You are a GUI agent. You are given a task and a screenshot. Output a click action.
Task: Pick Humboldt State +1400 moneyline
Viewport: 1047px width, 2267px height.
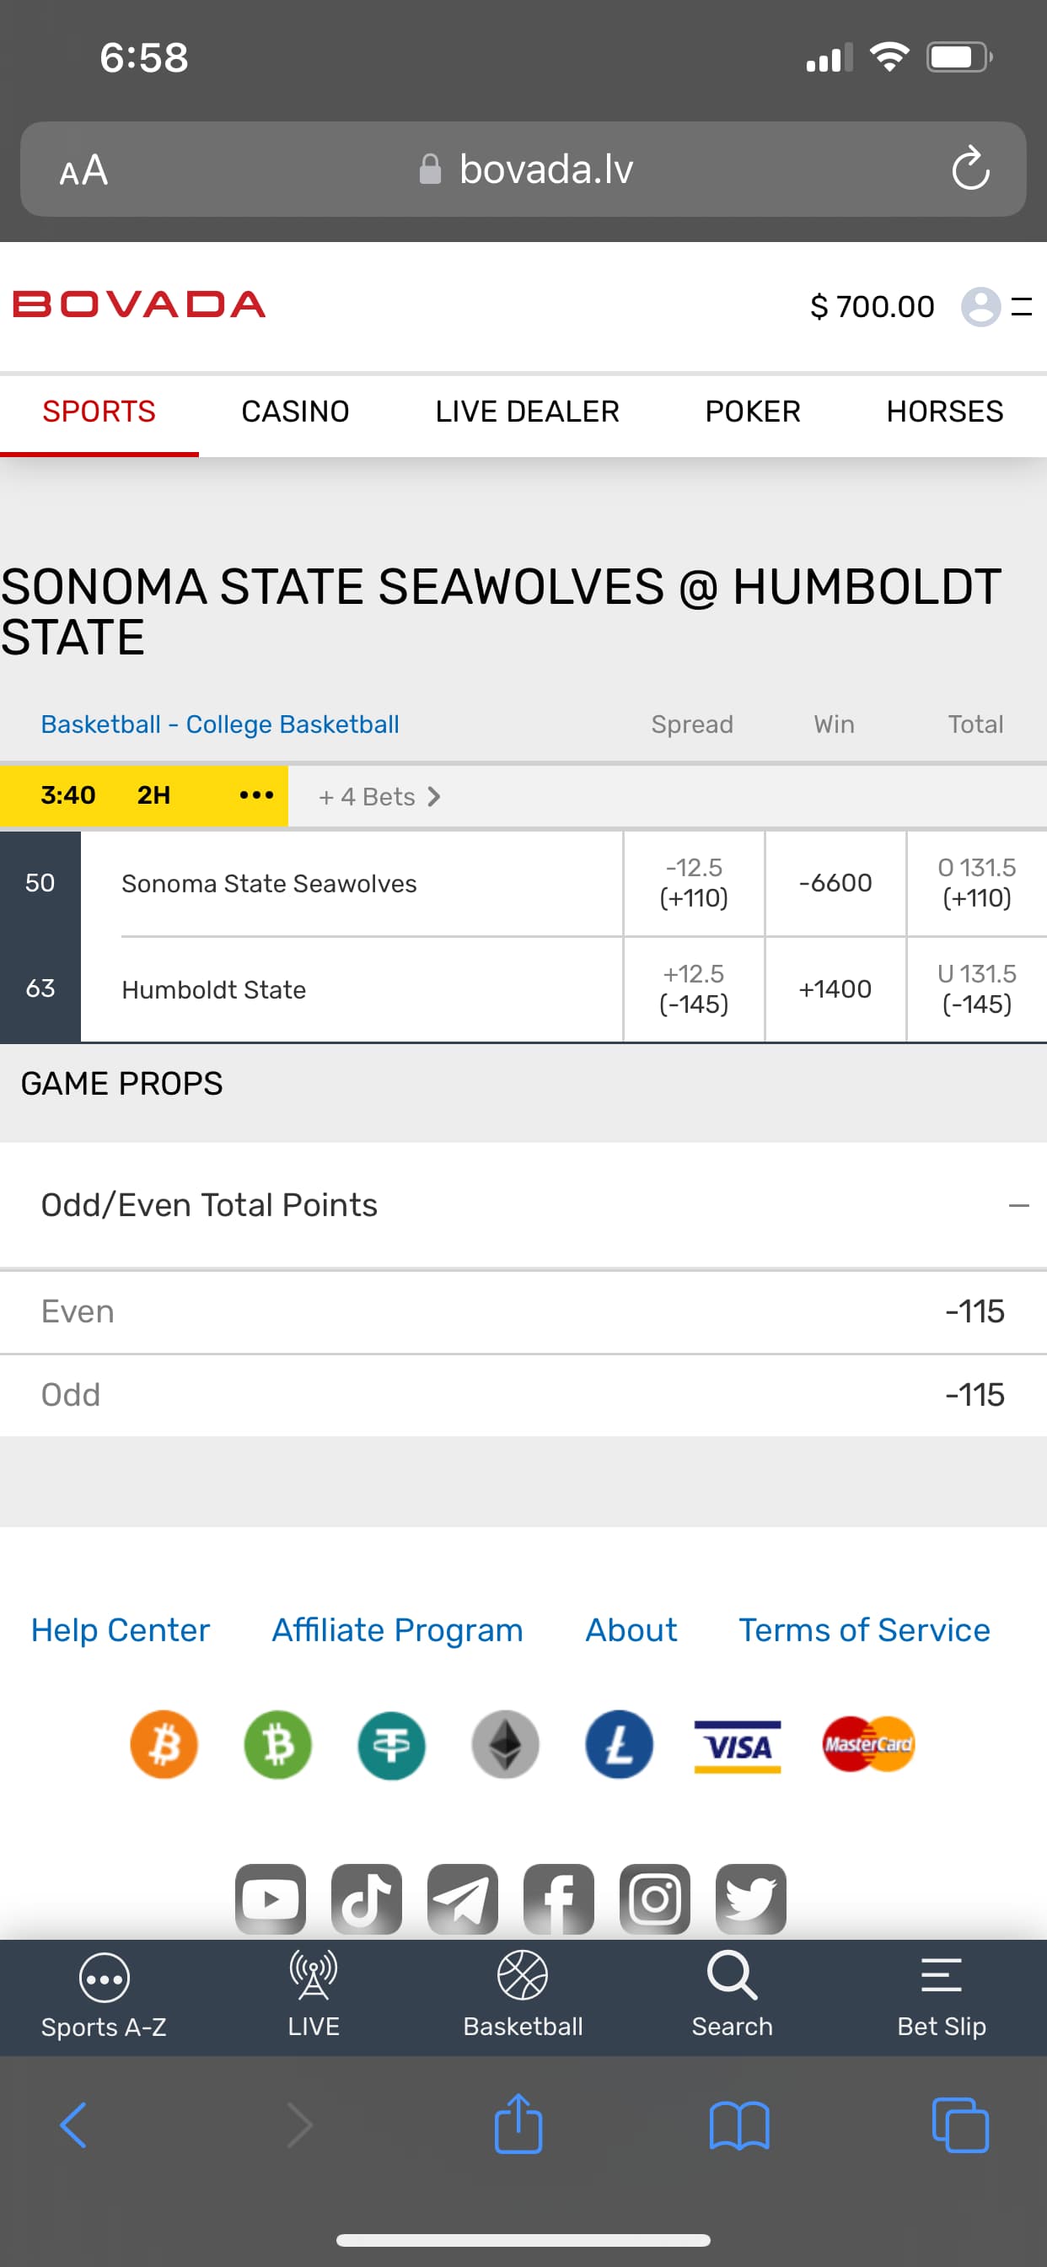point(835,989)
